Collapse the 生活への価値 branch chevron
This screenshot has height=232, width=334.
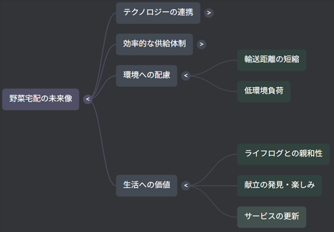click(186, 185)
